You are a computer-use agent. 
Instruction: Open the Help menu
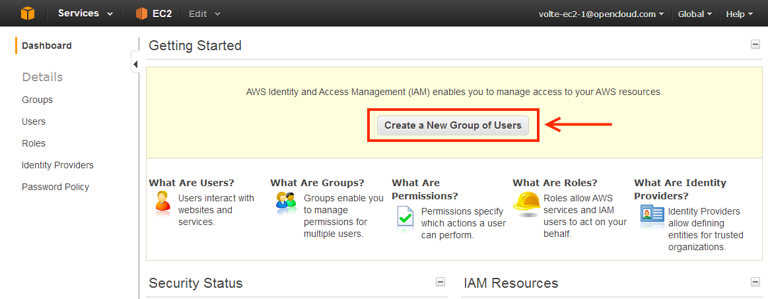coord(739,14)
